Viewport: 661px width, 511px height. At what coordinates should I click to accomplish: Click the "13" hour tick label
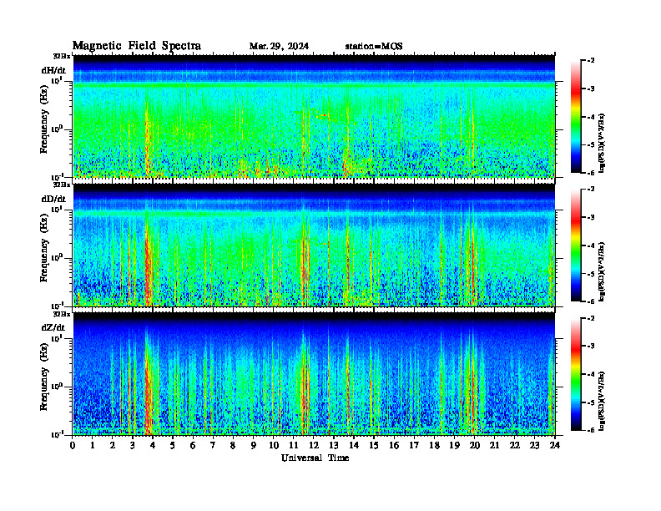click(334, 445)
